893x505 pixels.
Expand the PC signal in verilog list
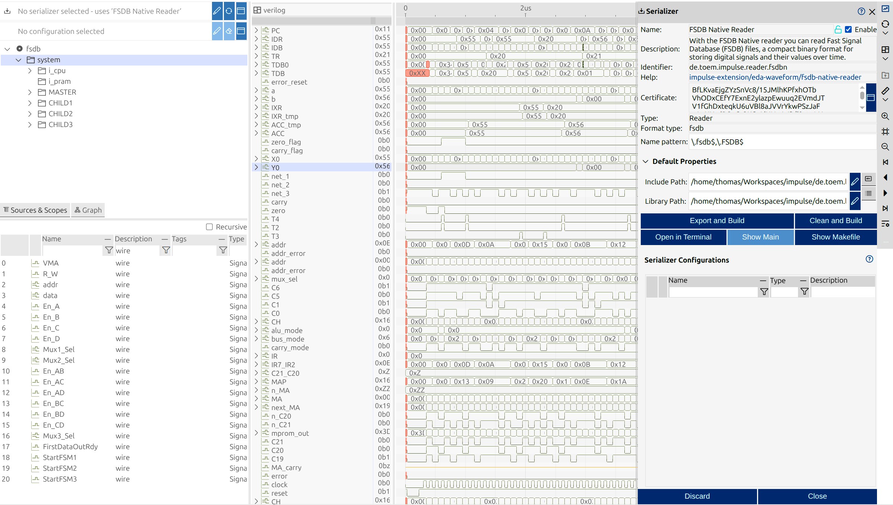point(256,30)
